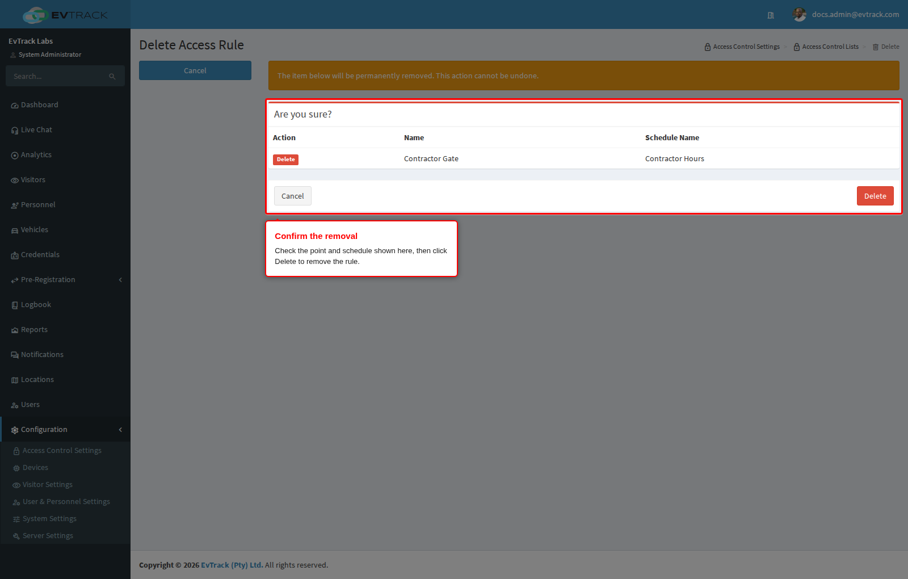Open the Visitors section

pyautogui.click(x=65, y=180)
